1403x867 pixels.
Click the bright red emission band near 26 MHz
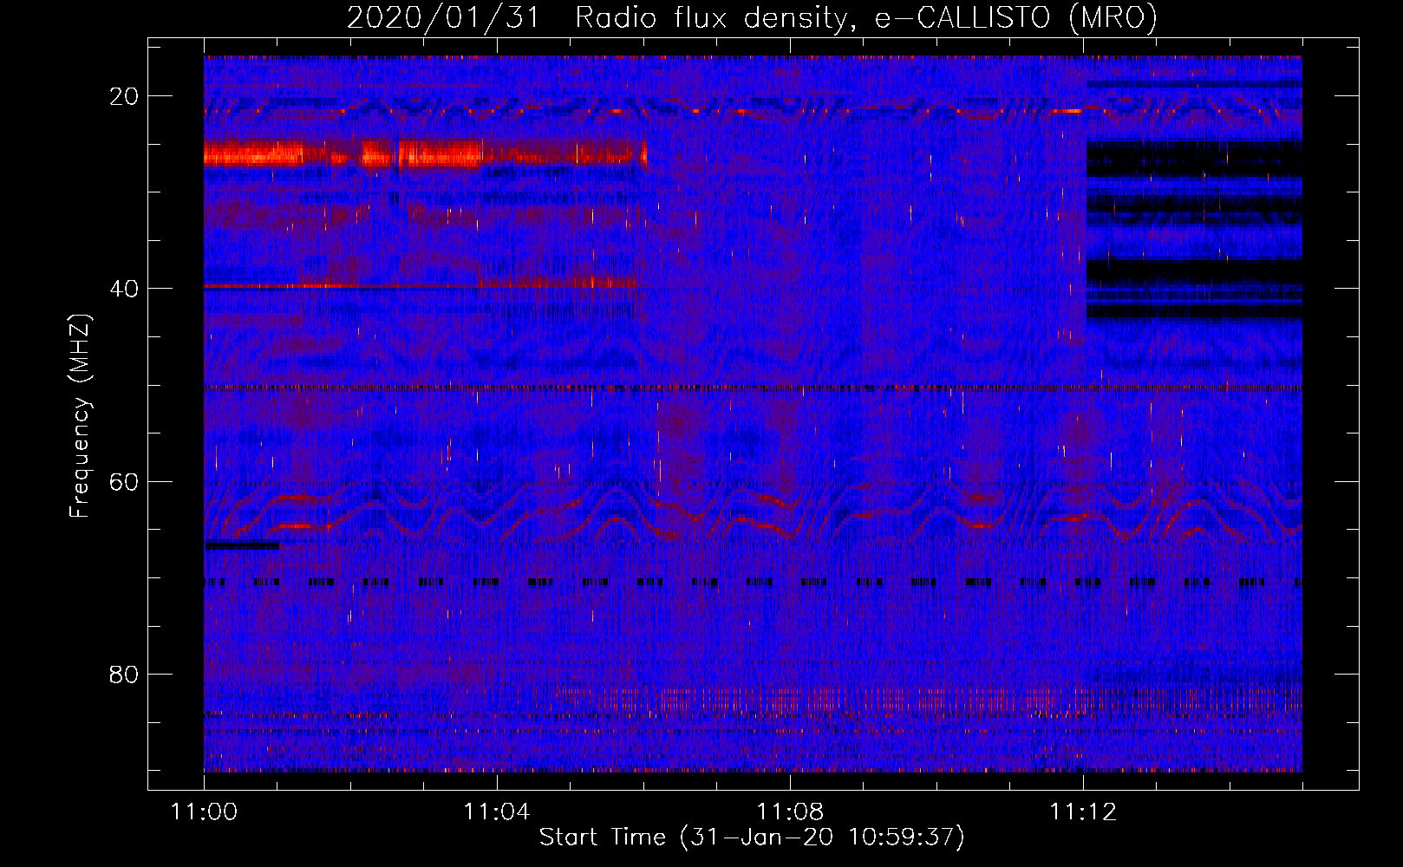pos(425,154)
